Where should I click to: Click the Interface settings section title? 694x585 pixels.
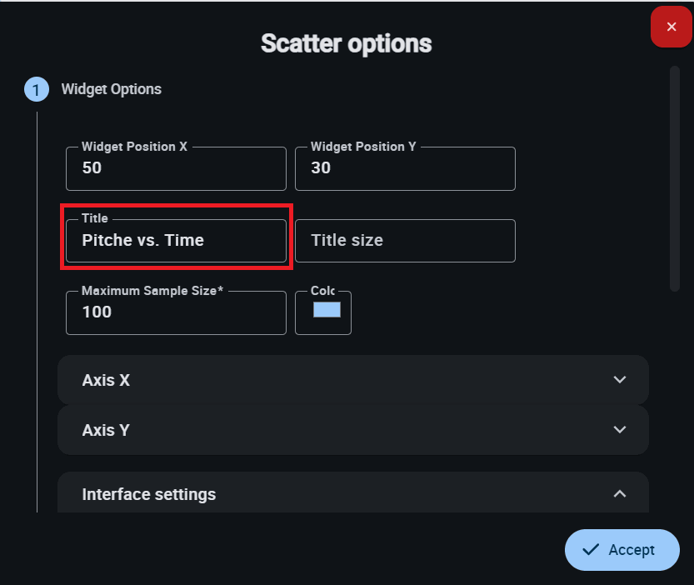(149, 494)
